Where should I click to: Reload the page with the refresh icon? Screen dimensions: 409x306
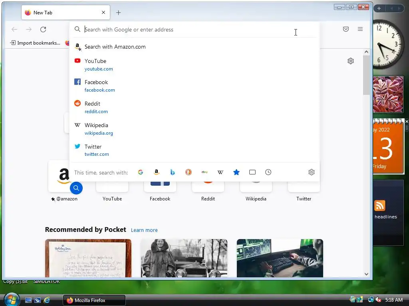pos(43,29)
